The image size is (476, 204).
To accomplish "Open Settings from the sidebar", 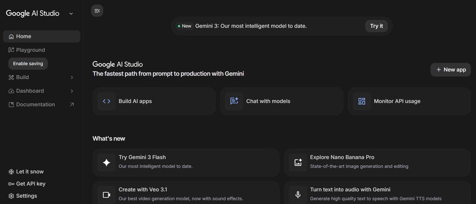I will 41,196.
